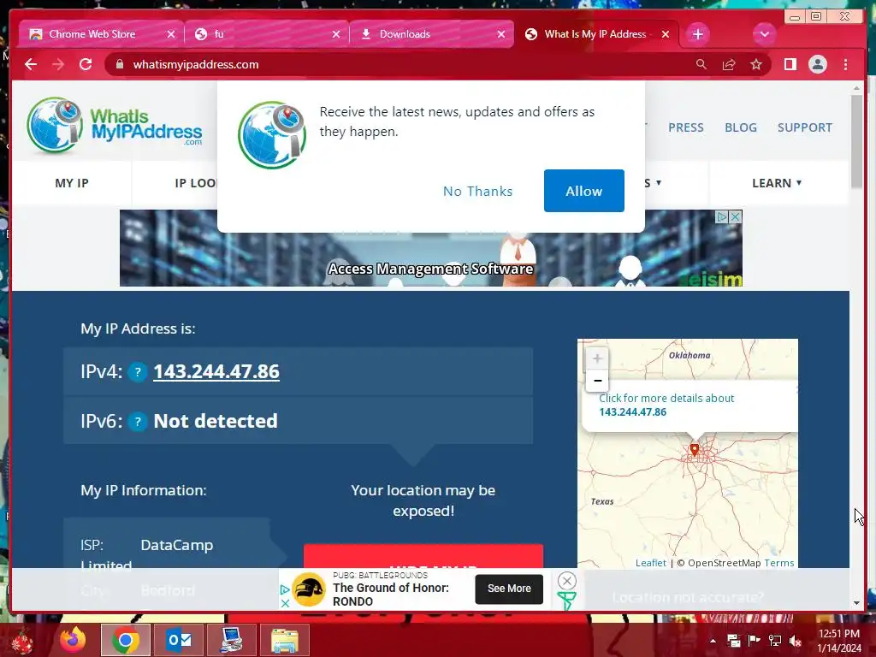This screenshot has height=657, width=876.
Task: Click the lock icon in the address bar
Action: (119, 64)
